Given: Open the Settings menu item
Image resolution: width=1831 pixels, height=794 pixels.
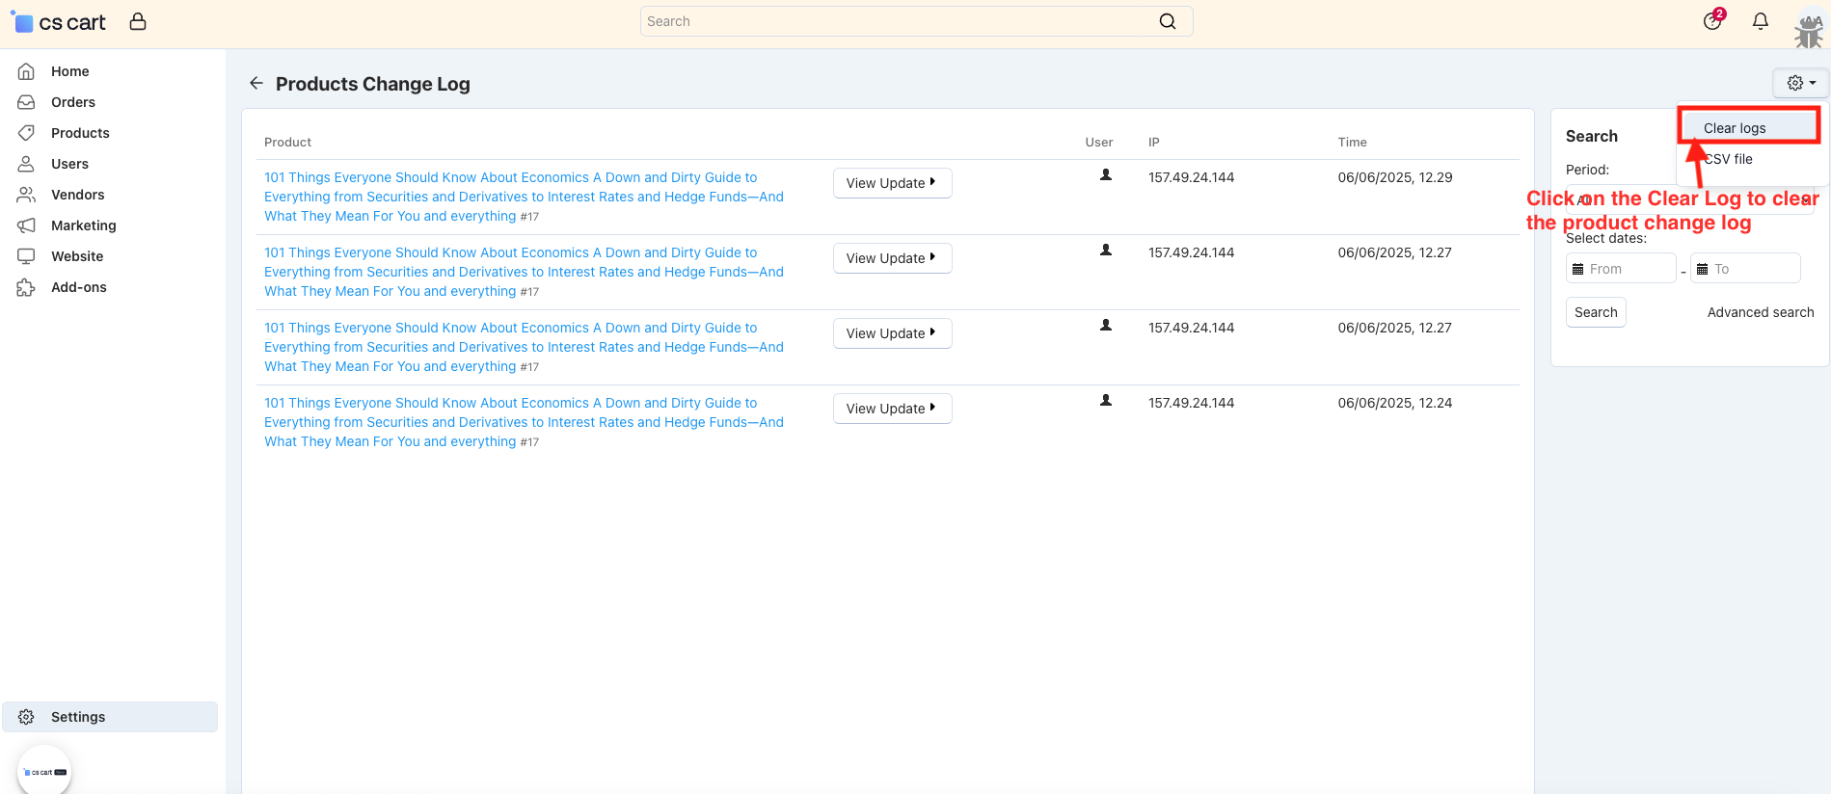Looking at the screenshot, I should [x=110, y=717].
